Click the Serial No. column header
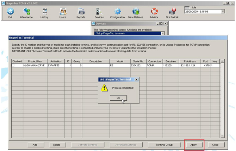 tap(138, 61)
